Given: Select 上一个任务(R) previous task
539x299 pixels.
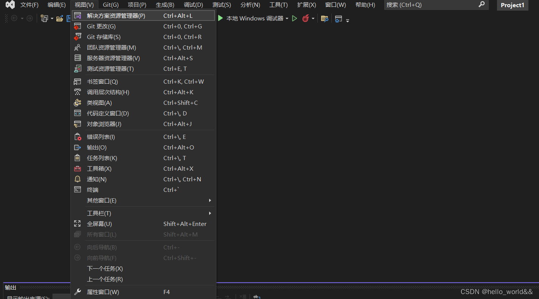Looking at the screenshot, I should (143, 279).
